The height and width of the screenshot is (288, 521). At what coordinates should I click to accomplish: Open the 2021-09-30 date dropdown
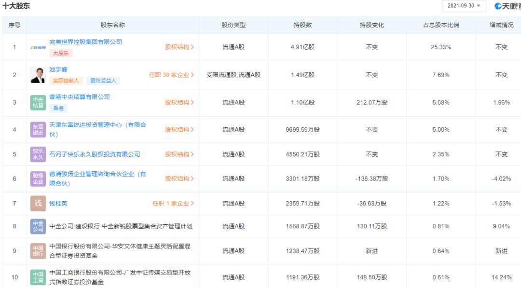(464, 6)
